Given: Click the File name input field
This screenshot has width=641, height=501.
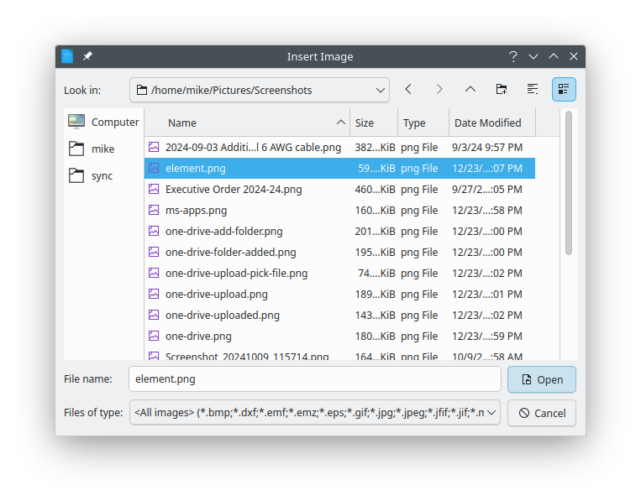Looking at the screenshot, I should point(315,379).
